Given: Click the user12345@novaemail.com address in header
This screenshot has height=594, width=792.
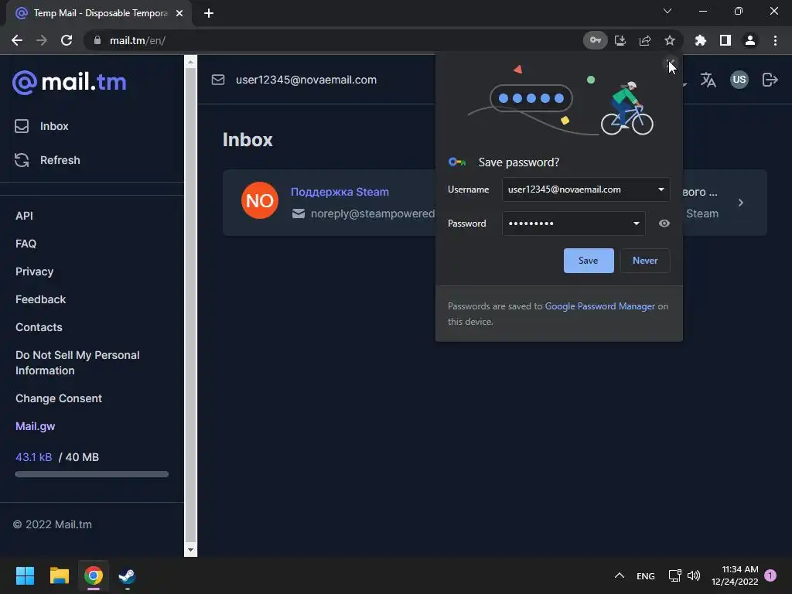Looking at the screenshot, I should (x=306, y=80).
